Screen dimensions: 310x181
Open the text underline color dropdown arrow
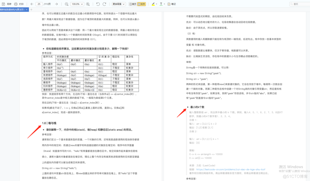pyautogui.click(x=164, y=4)
